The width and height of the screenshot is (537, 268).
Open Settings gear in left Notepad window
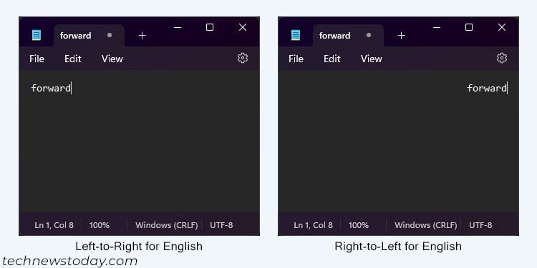coord(243,58)
